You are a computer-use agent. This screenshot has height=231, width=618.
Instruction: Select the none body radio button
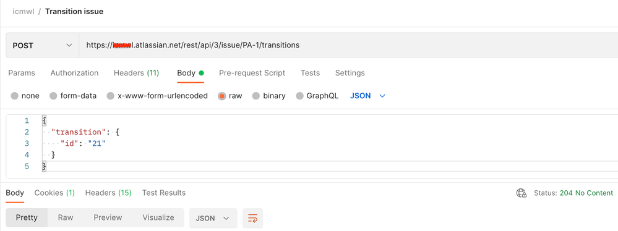click(x=15, y=96)
